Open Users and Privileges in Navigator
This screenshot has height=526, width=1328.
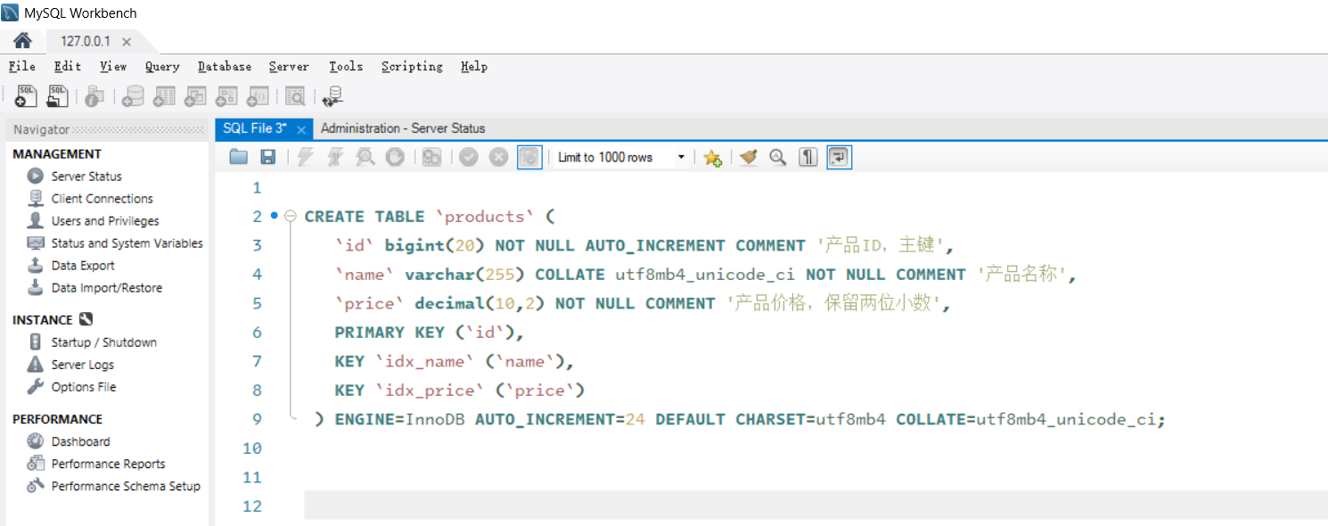(x=105, y=221)
